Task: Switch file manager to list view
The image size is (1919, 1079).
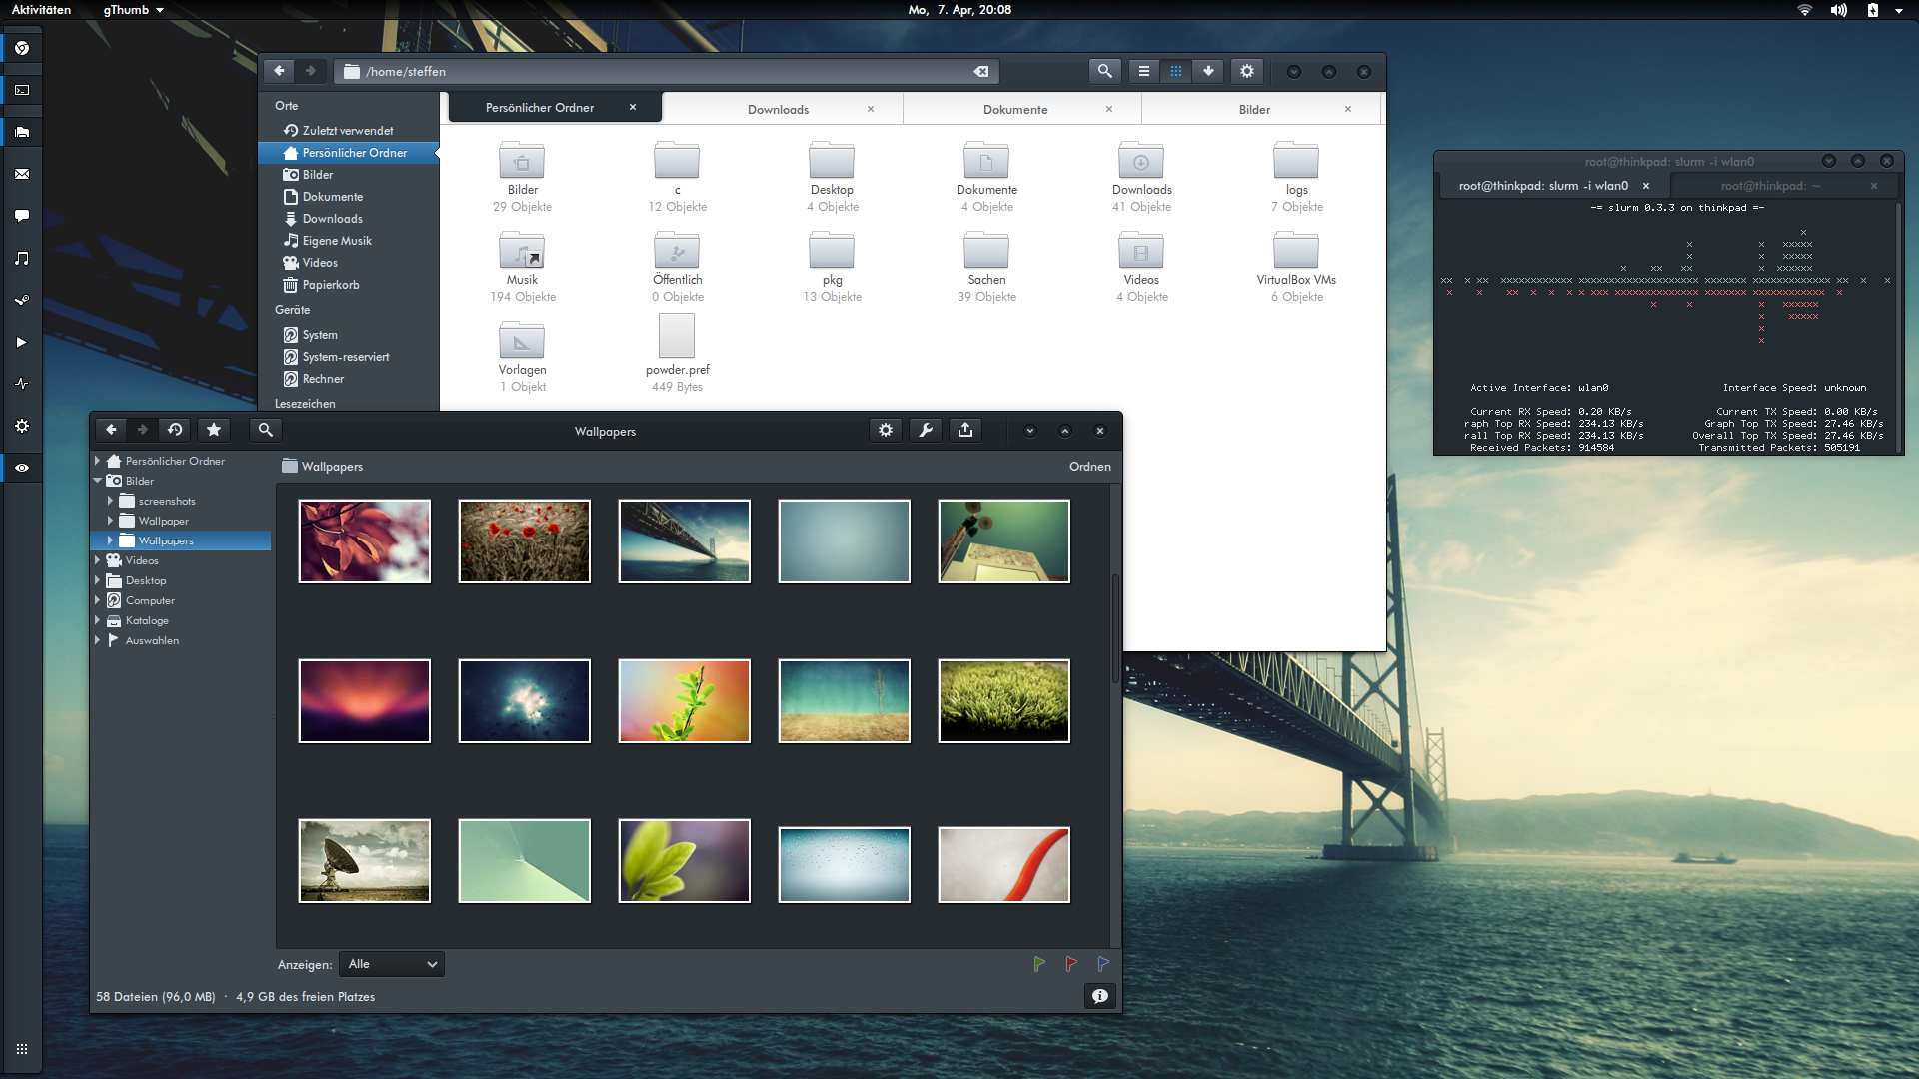Action: (1144, 71)
